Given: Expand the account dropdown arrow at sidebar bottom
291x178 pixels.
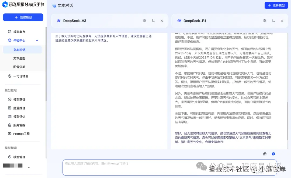Looking at the screenshot, I should point(29,168).
